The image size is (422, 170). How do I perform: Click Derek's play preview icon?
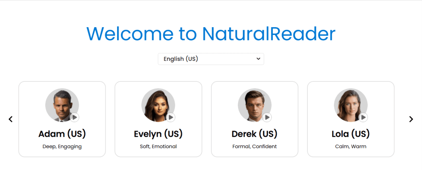click(267, 117)
